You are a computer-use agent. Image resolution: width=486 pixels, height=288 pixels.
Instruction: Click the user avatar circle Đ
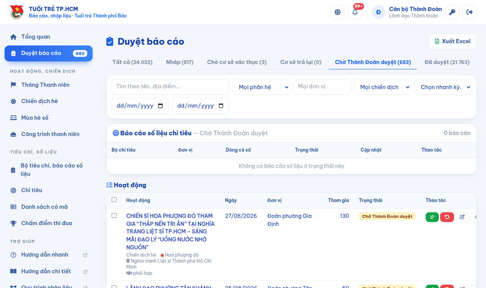click(379, 12)
